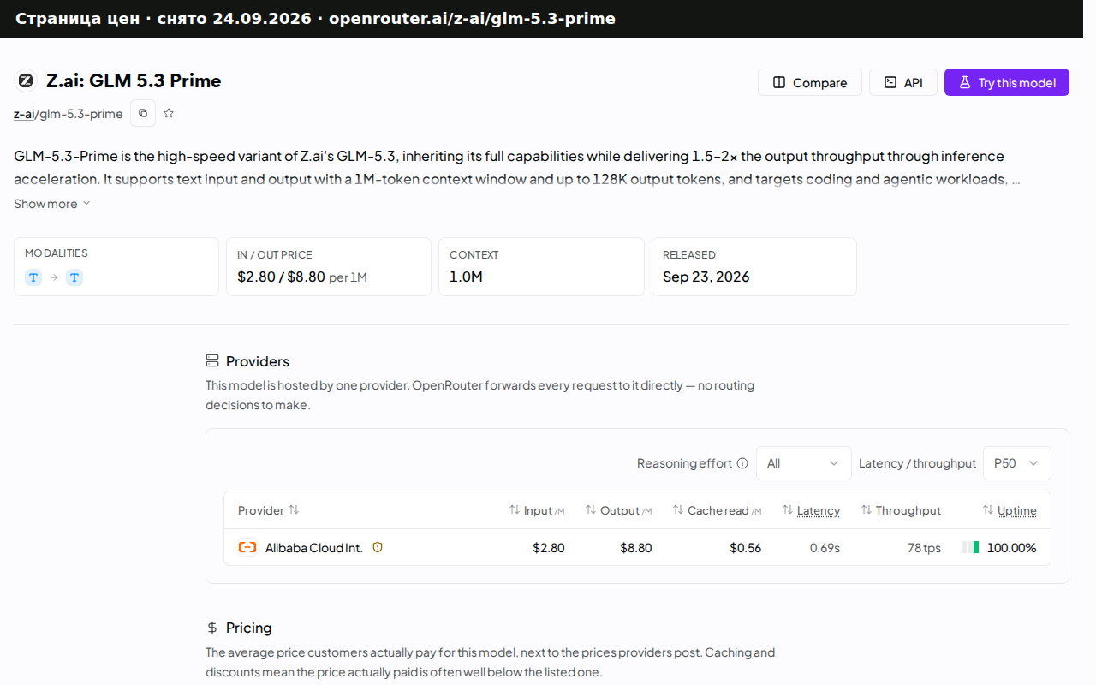The width and height of the screenshot is (1096, 685).
Task: Open the API button
Action: pyautogui.click(x=903, y=82)
